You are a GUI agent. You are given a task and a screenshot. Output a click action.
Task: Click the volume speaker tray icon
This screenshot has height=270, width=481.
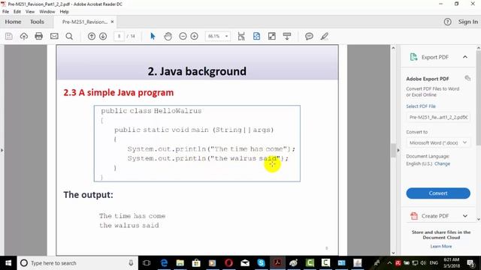[x=423, y=262]
